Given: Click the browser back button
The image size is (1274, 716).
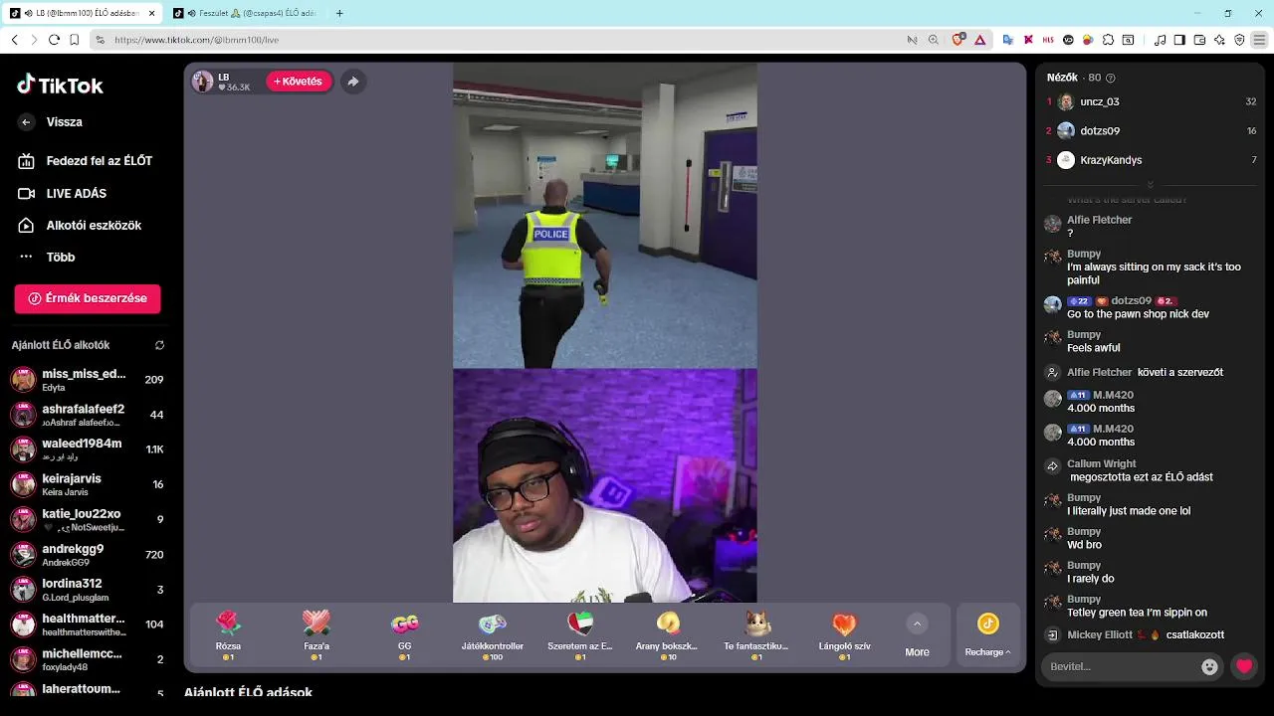Looking at the screenshot, I should pos(14,40).
